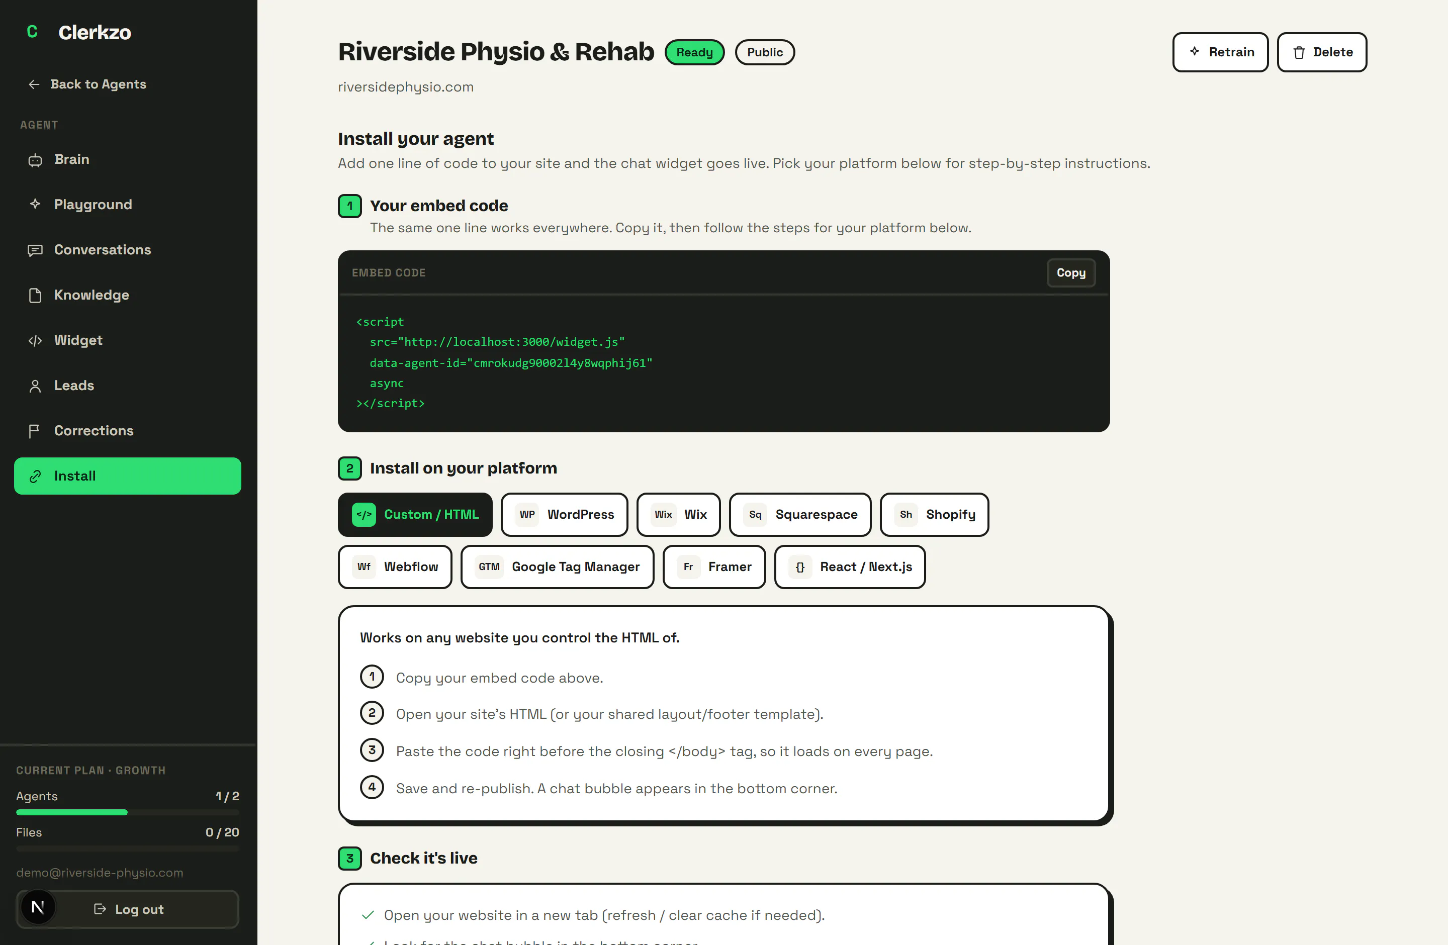This screenshot has height=945, width=1448.
Task: Click the GTM badge icon
Action: pos(489,567)
